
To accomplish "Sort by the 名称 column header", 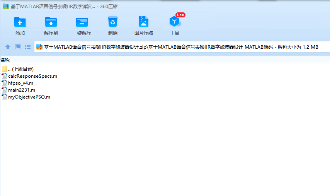I will [x=5, y=60].
